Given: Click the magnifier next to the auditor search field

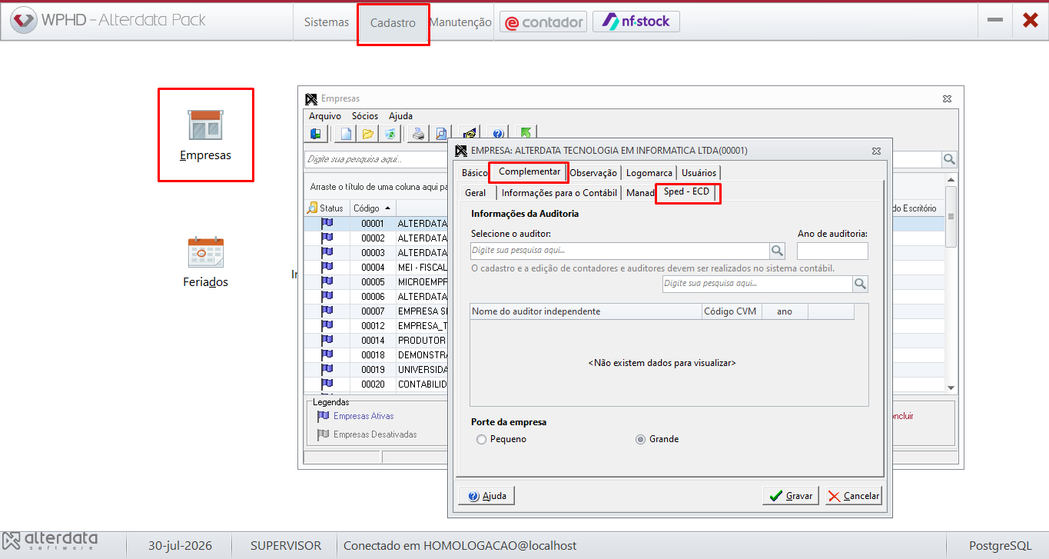Looking at the screenshot, I should pyautogui.click(x=778, y=251).
